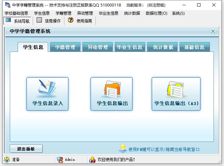Open the 学校基础信息 menu

point(16,13)
